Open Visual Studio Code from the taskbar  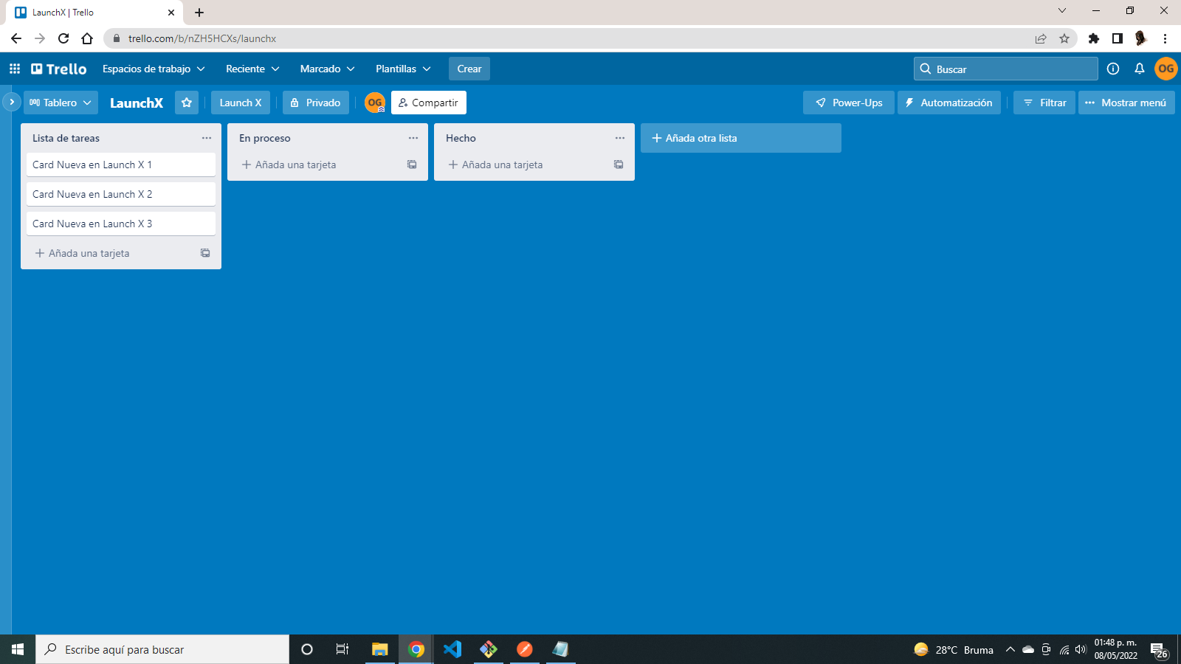click(452, 649)
